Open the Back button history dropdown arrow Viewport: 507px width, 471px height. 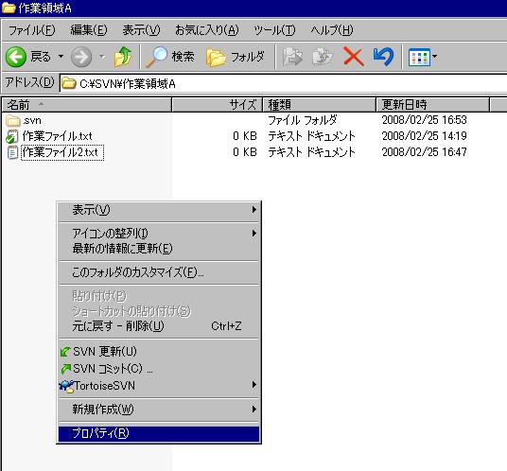pos(61,57)
